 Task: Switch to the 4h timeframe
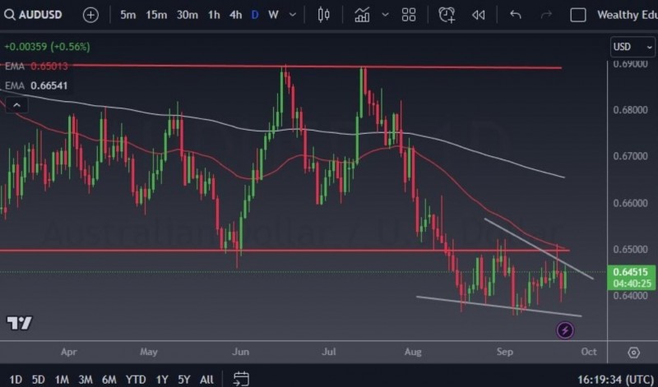235,15
